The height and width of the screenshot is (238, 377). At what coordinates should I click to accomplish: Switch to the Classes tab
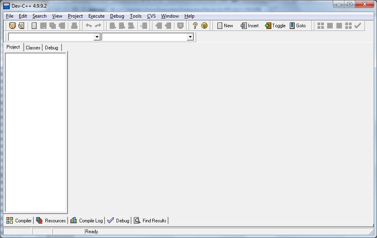pos(33,48)
